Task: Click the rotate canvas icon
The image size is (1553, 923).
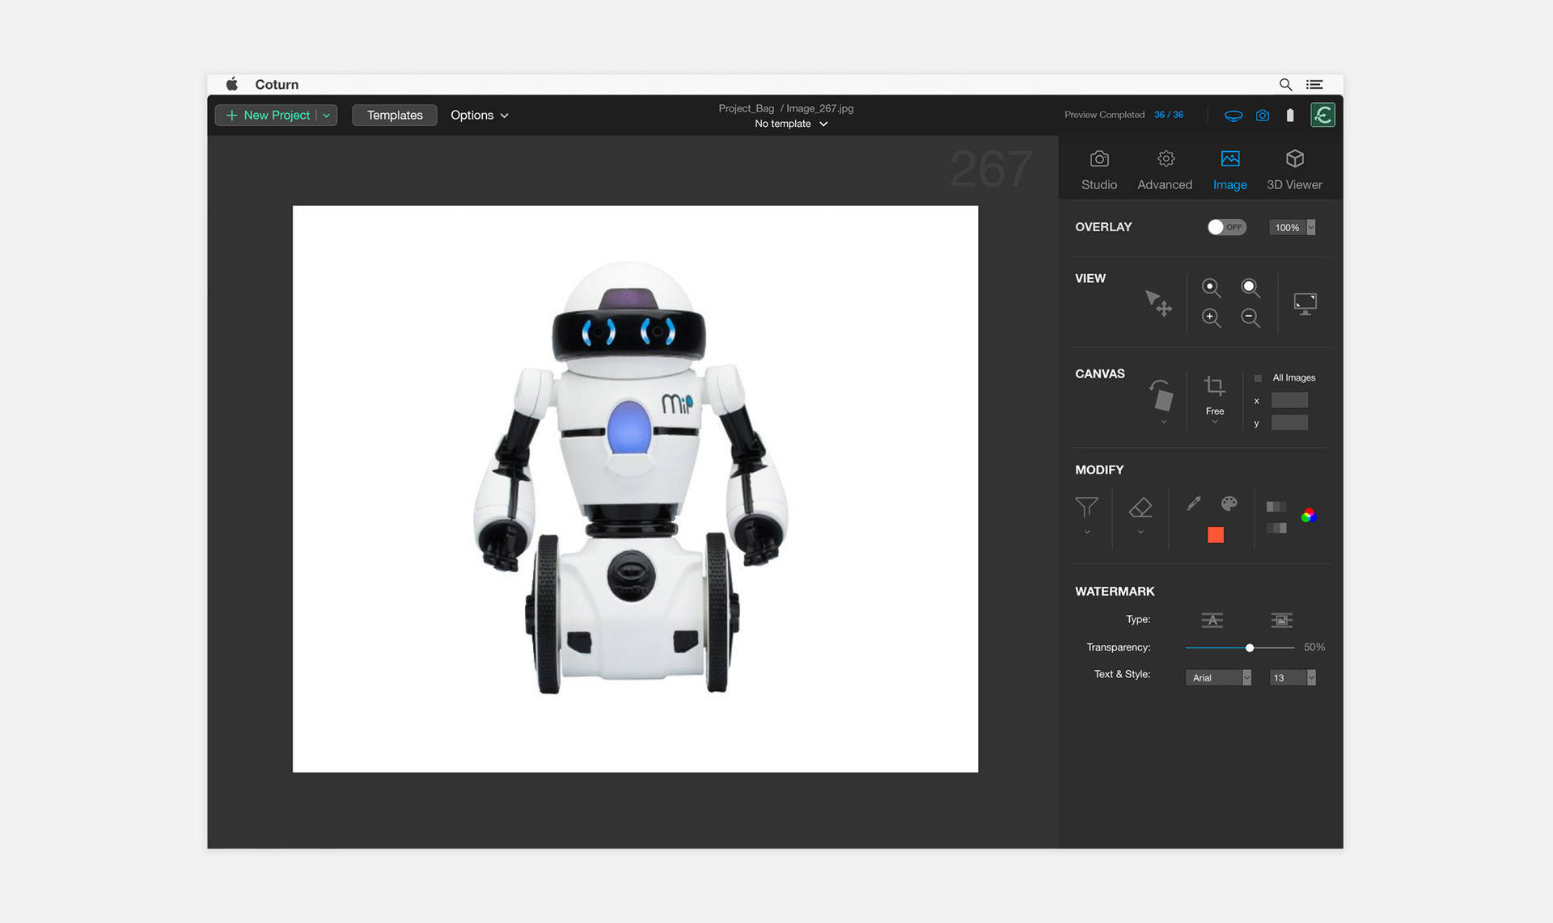Action: pyautogui.click(x=1162, y=395)
